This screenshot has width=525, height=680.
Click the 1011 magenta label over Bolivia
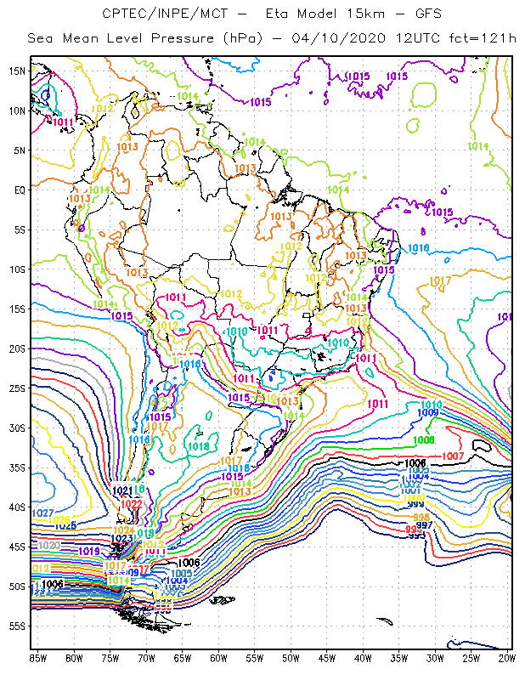pyautogui.click(x=176, y=297)
